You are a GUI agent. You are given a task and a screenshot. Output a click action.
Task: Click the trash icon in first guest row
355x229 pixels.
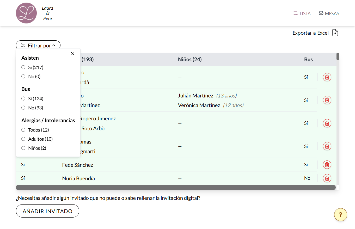coord(327,77)
